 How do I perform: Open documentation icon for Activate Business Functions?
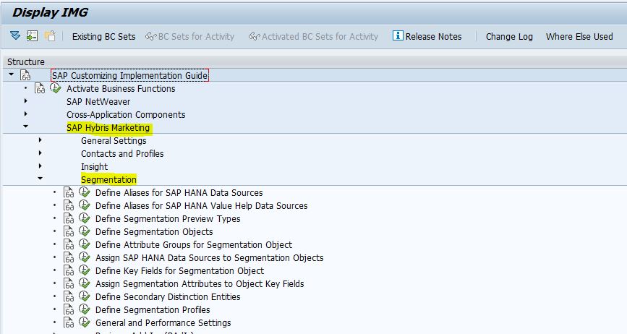click(40, 88)
